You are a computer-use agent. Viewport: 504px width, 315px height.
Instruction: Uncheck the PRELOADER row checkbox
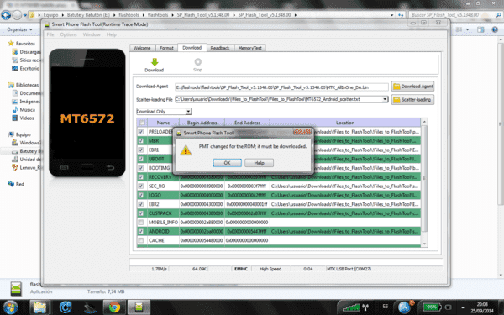(141, 132)
